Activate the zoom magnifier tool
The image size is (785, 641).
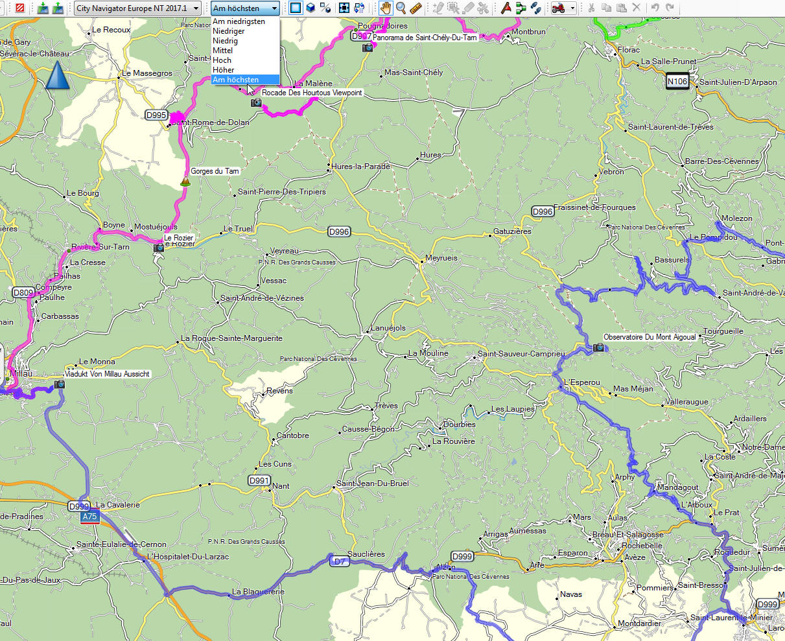click(401, 8)
